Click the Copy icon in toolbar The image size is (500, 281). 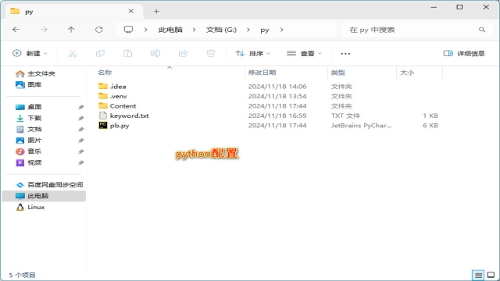click(100, 54)
